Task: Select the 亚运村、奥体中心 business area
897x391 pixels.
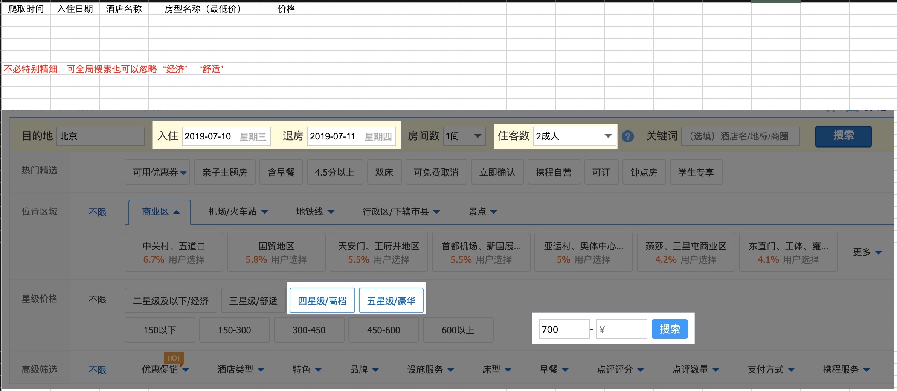Action: click(584, 252)
